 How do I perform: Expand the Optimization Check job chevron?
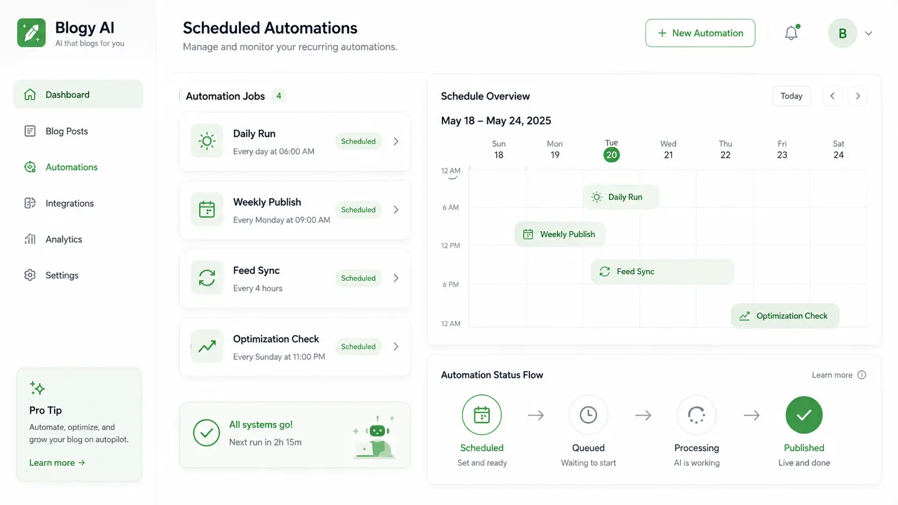click(396, 347)
